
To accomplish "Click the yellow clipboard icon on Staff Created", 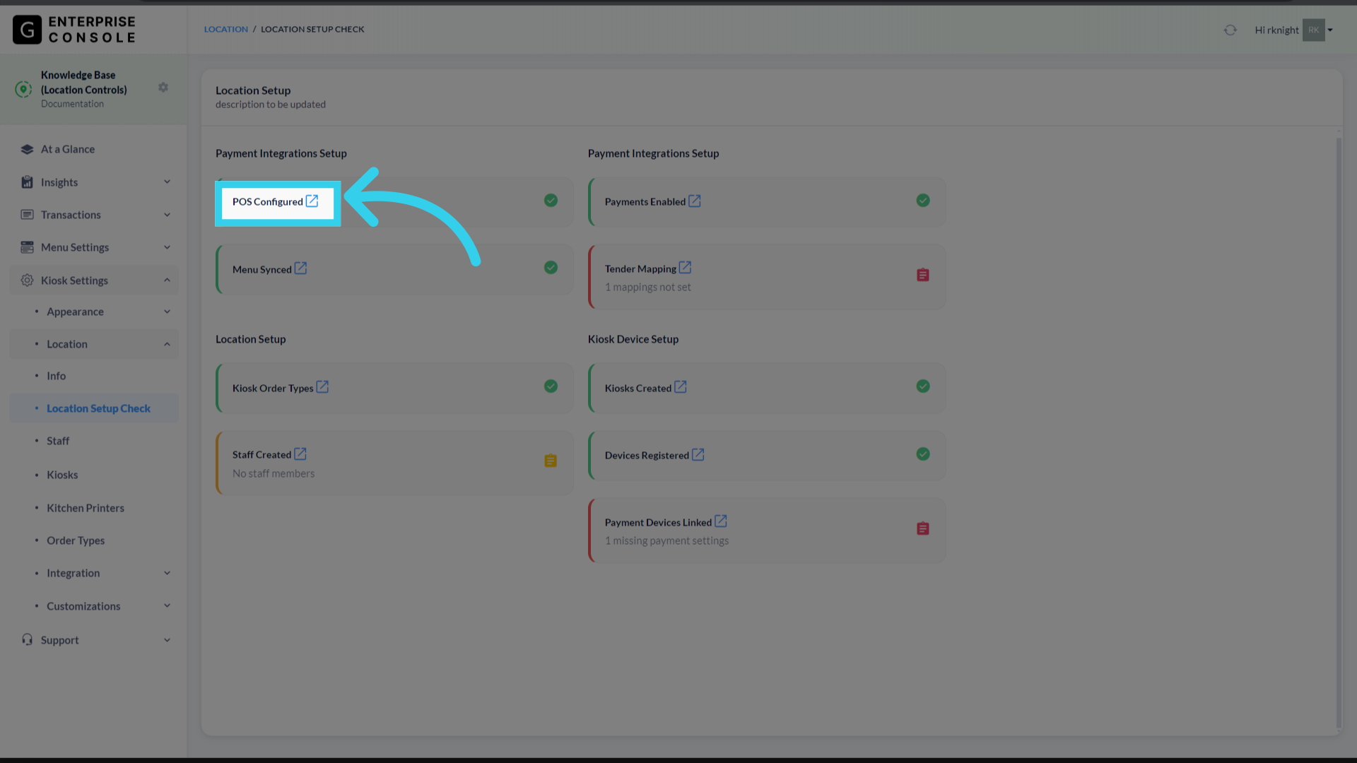I will (x=551, y=461).
